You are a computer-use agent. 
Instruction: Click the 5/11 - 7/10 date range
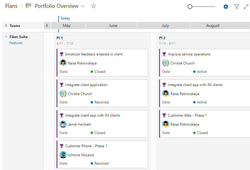(x=65, y=43)
